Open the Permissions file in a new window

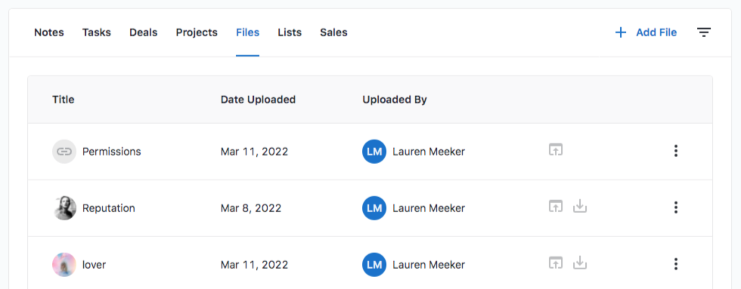click(555, 150)
